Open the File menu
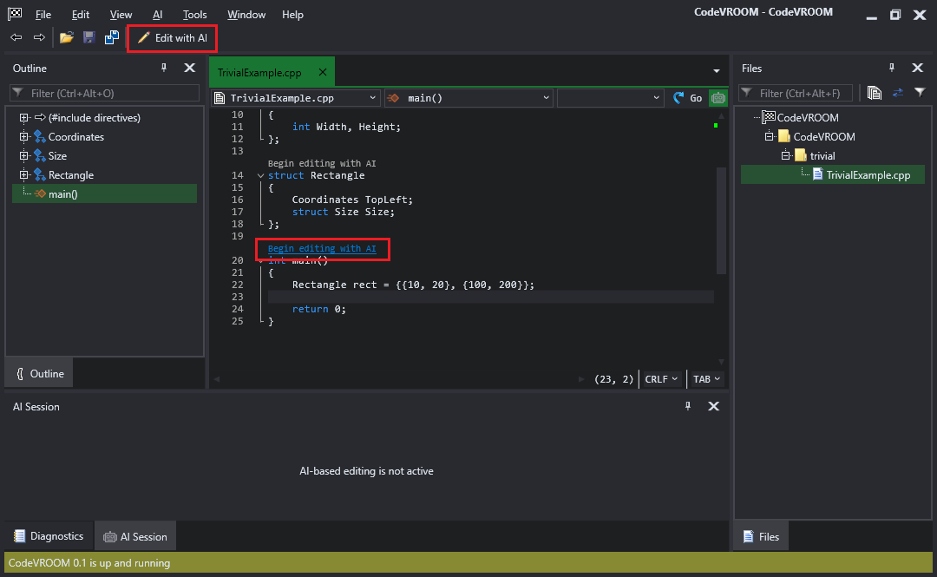937x577 pixels. point(43,15)
